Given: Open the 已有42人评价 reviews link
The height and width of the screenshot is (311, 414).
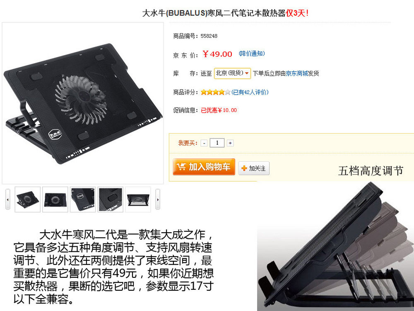Looking at the screenshot, I should coord(250,92).
